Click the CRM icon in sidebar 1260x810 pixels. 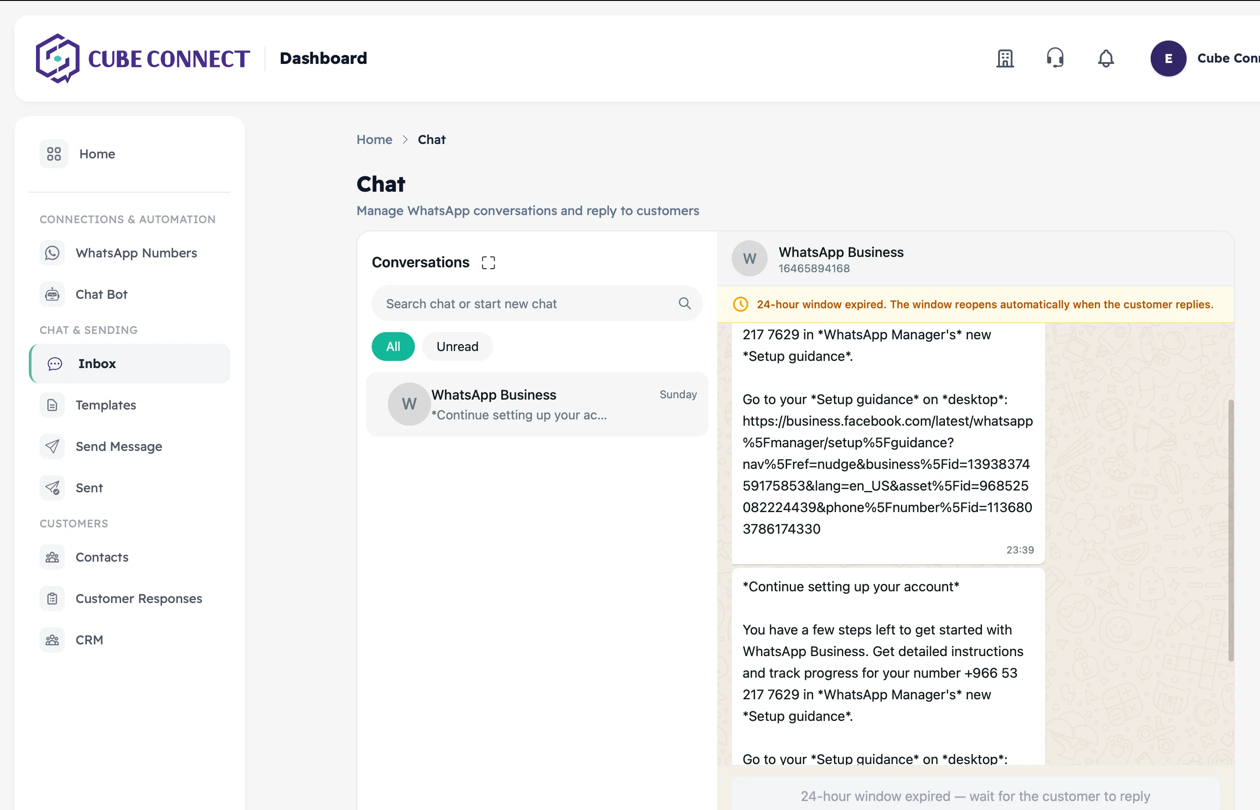coord(52,640)
